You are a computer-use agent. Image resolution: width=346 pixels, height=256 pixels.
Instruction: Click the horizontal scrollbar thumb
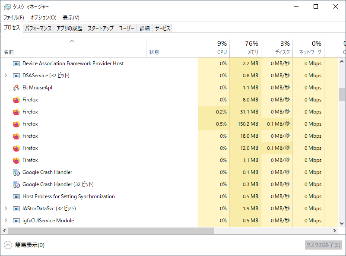(111, 231)
